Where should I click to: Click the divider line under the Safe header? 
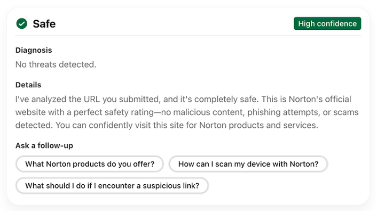pos(188,36)
